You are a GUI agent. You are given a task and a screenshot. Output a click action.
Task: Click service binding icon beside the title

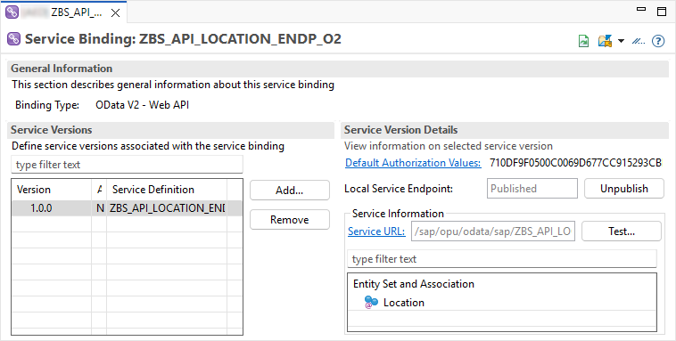[13, 39]
